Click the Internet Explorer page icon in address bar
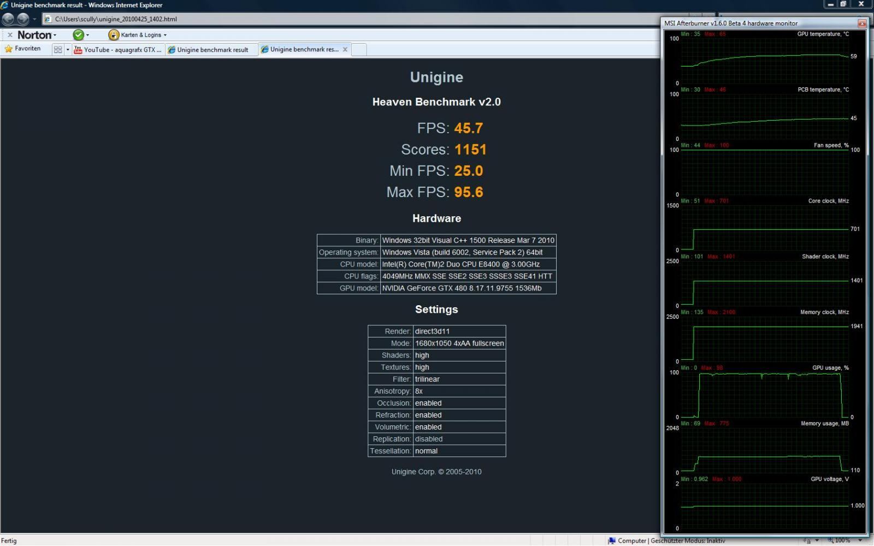This screenshot has width=874, height=546. pos(48,19)
